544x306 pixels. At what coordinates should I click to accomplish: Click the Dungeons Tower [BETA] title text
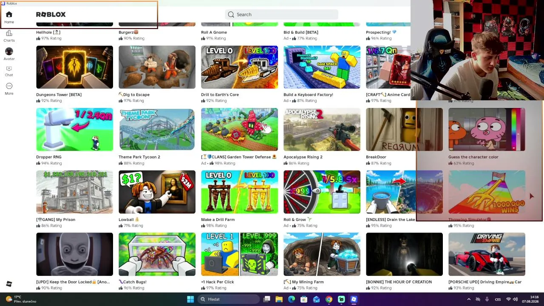[59, 95]
